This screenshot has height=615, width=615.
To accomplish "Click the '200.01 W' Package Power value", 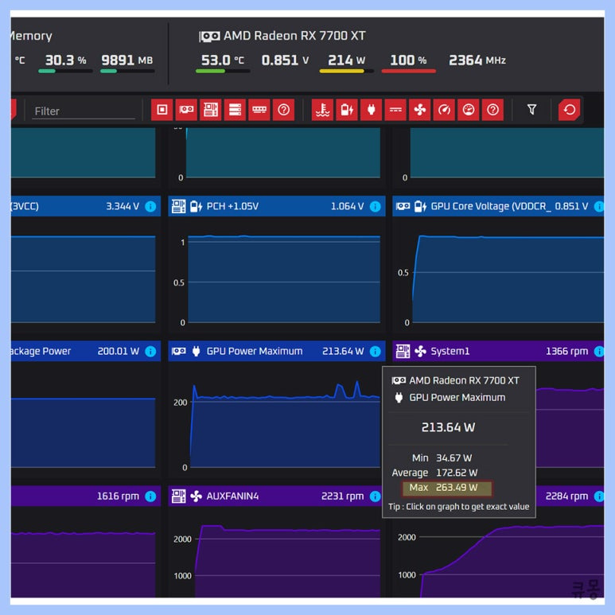I will coord(118,351).
